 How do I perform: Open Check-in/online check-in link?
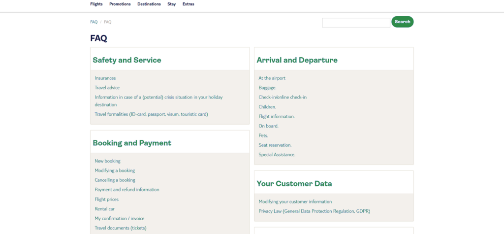283,97
